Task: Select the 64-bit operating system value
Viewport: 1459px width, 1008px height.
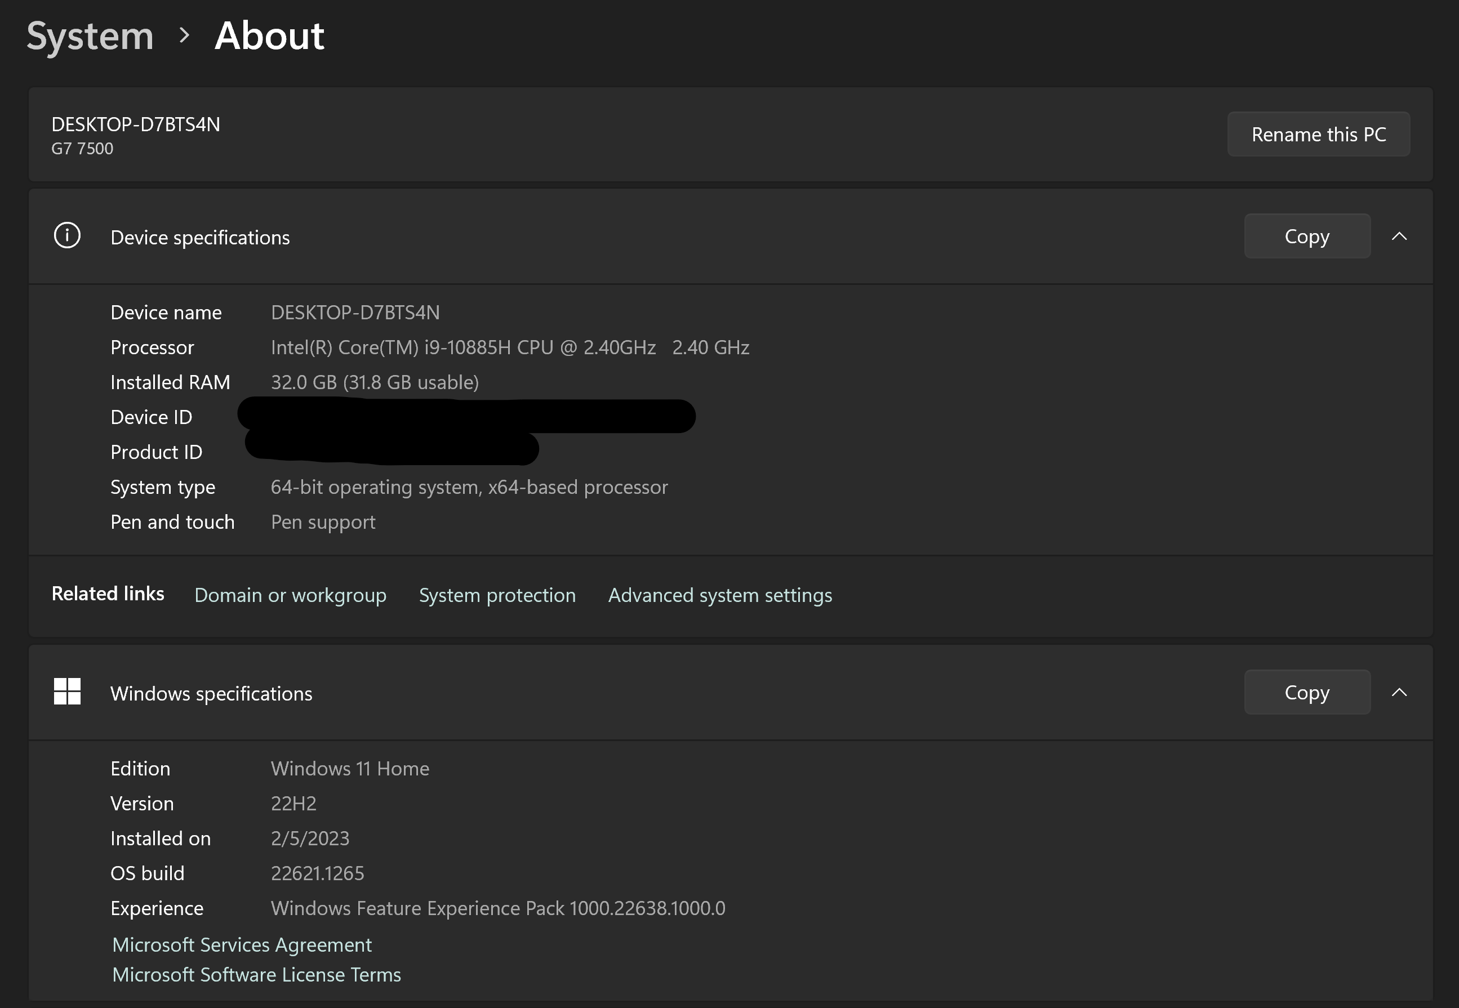Action: pos(469,487)
